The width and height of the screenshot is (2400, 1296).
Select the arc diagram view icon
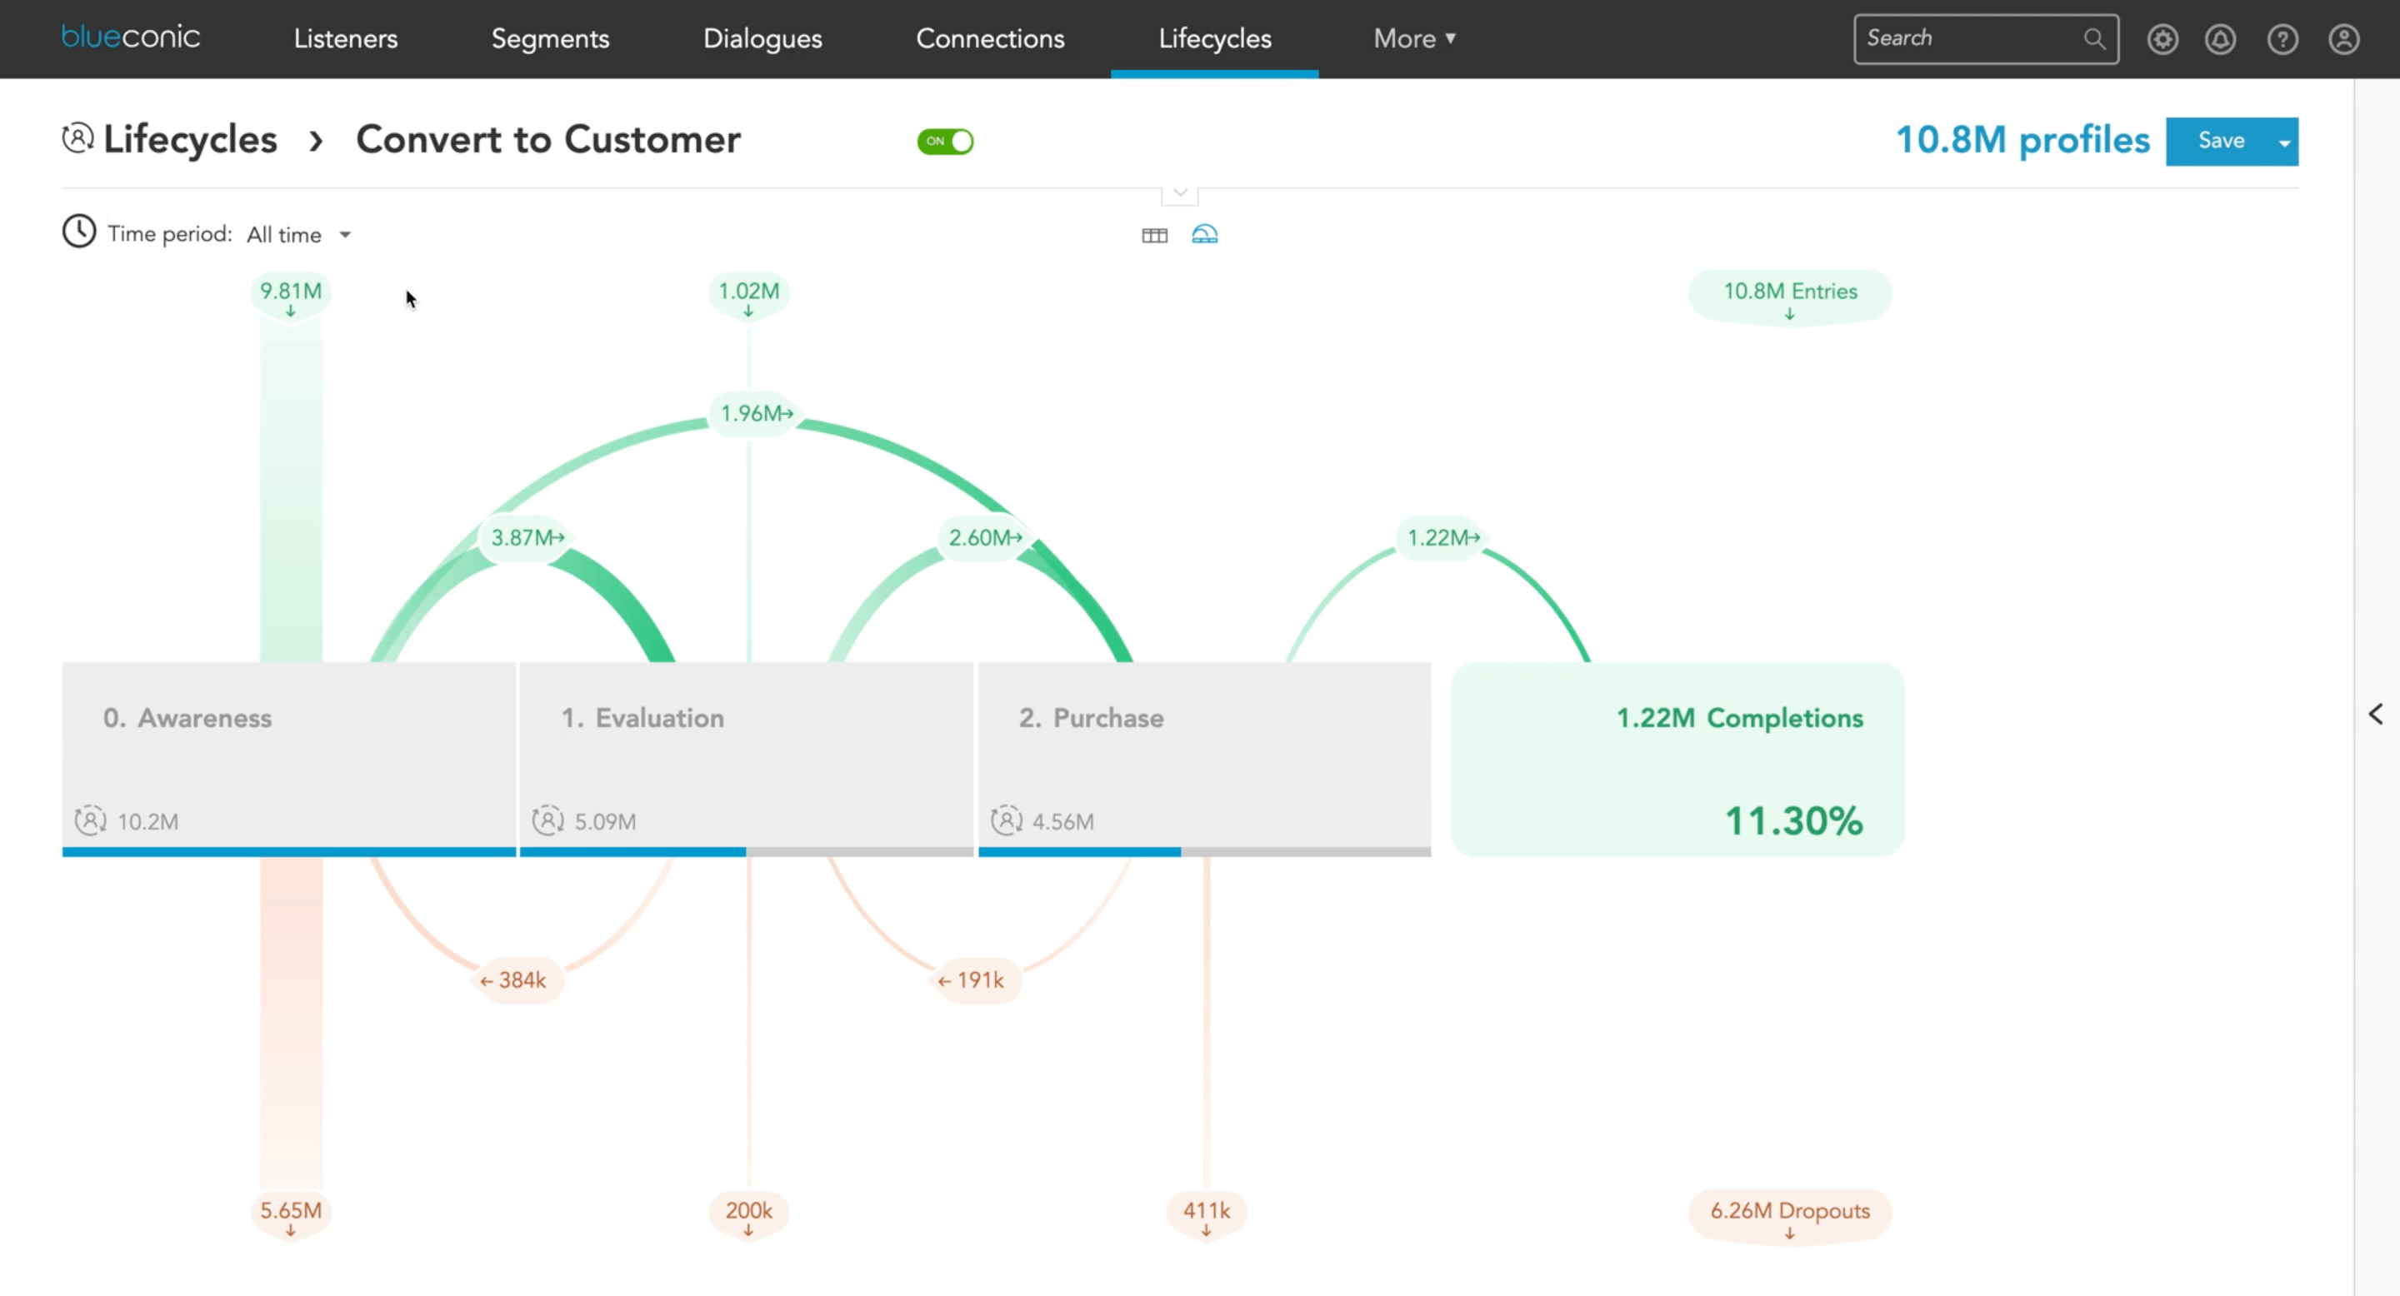tap(1207, 235)
